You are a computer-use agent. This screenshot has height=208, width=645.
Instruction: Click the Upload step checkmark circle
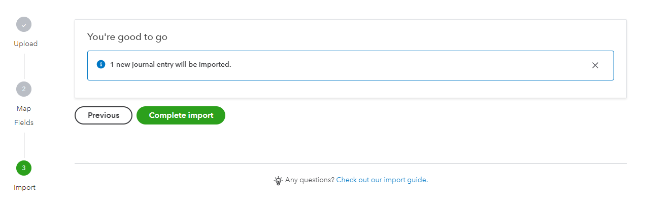pos(24,24)
